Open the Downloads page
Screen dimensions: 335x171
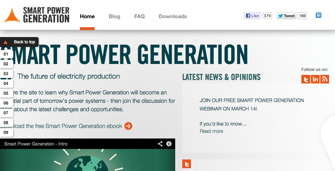coord(172,16)
